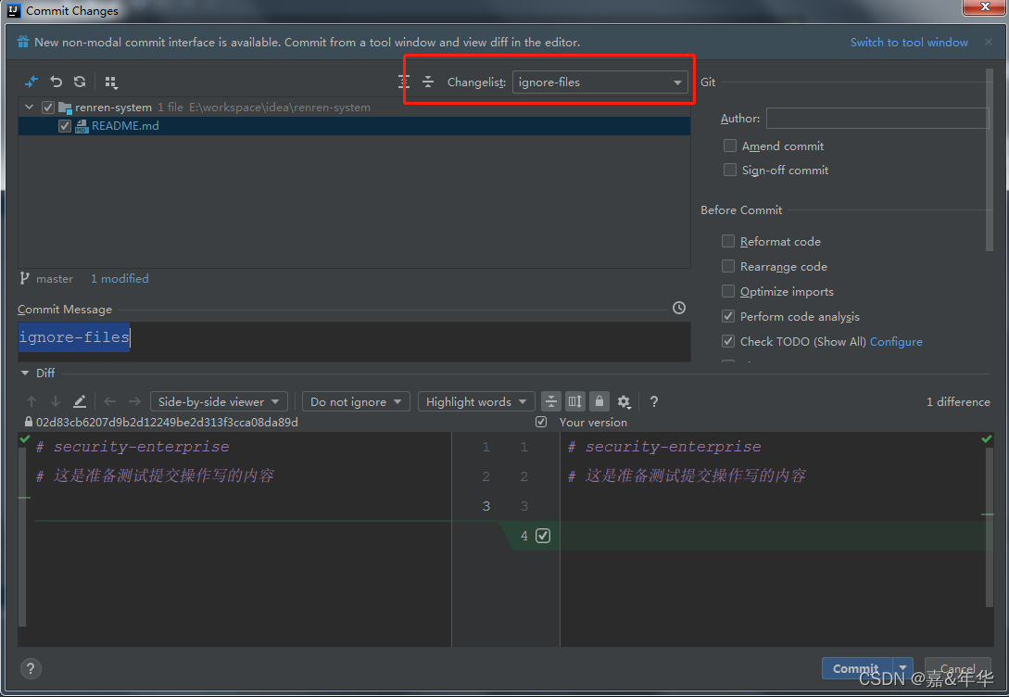The width and height of the screenshot is (1009, 697).
Task: Click the Refresh changes icon
Action: [80, 82]
